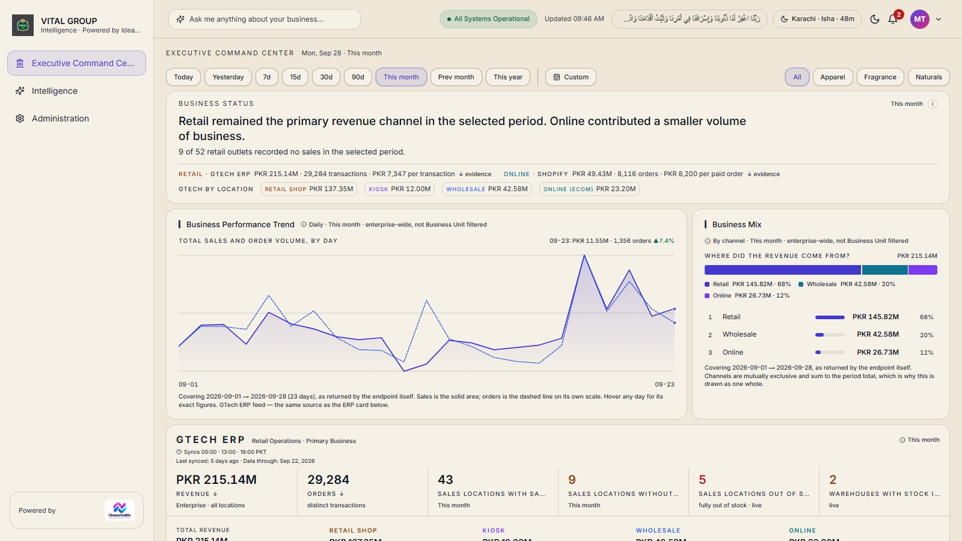This screenshot has height=541, width=962.
Task: Expand the Online Shopify evidence link
Action: (x=764, y=174)
